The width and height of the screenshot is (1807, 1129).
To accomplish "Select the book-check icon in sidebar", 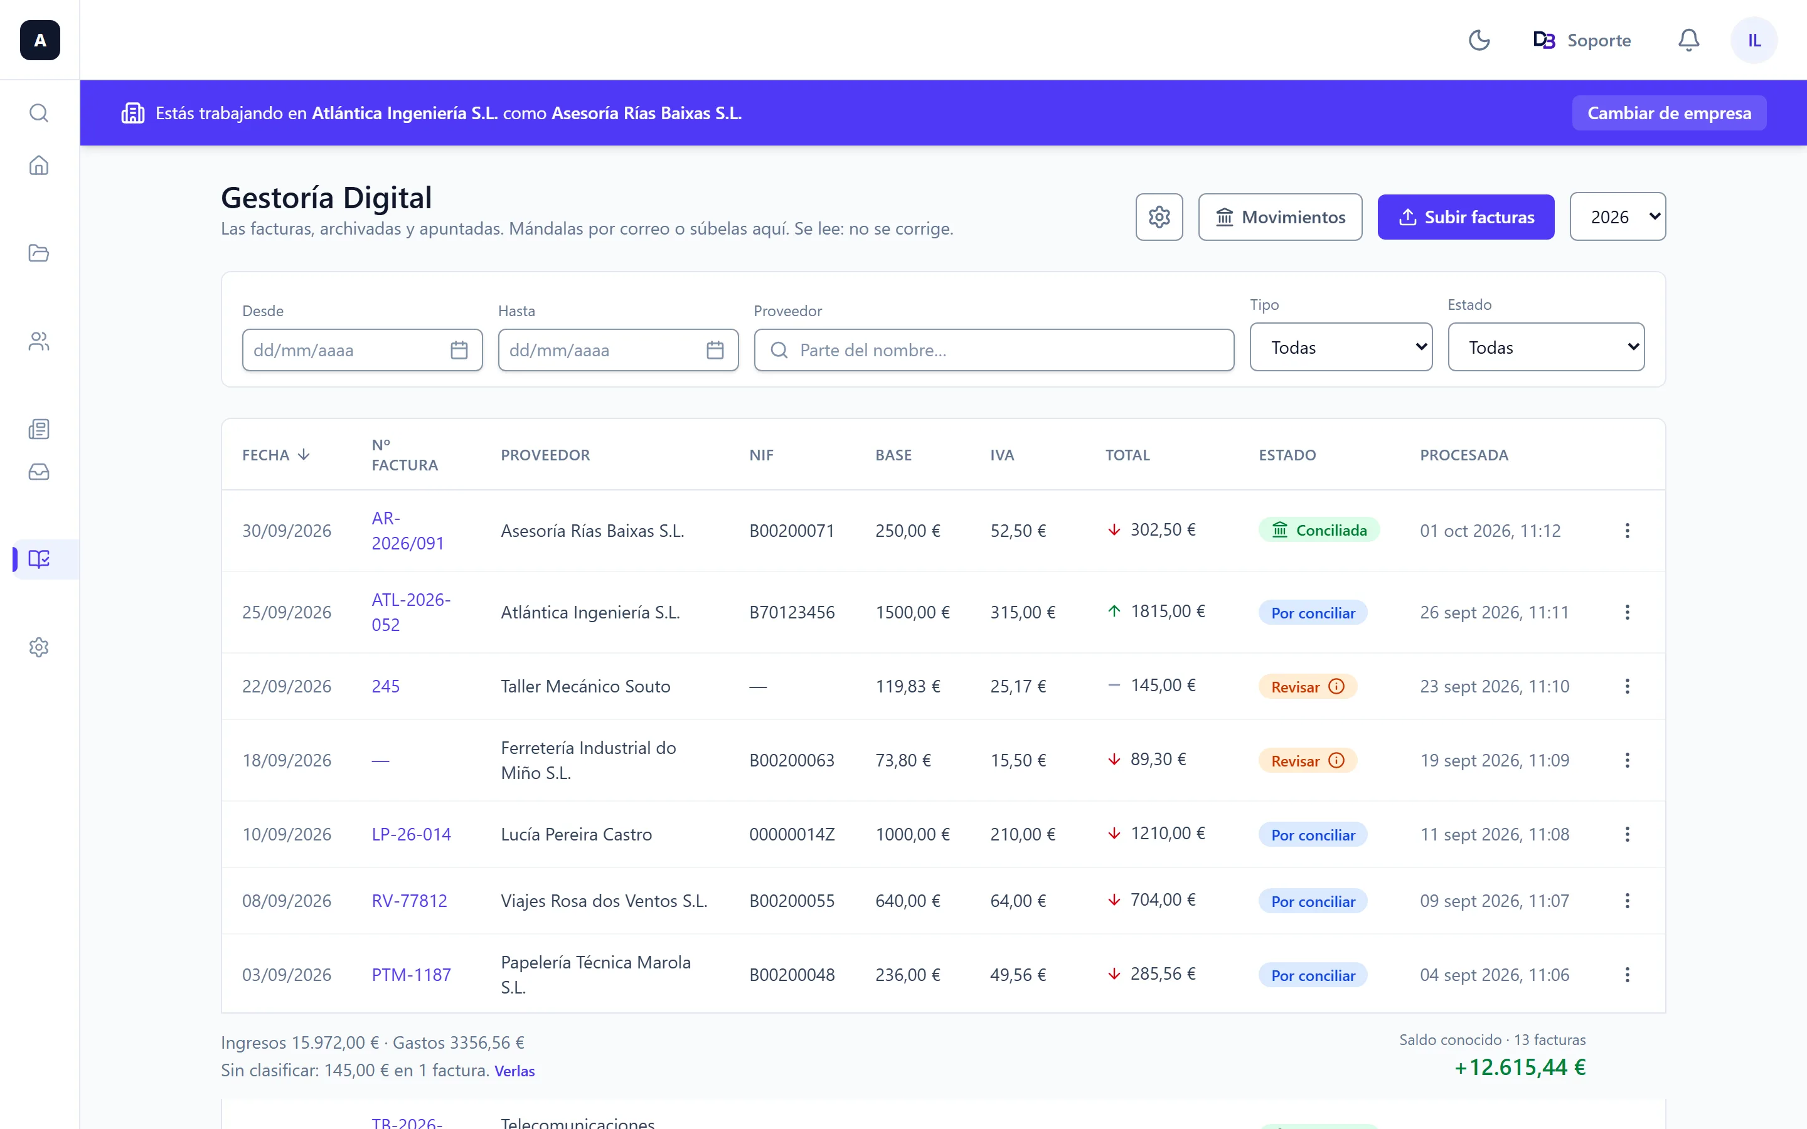I will pos(39,558).
